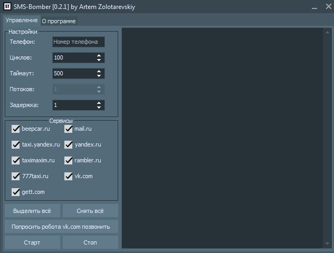The image size is (334, 253).
Task: Click the ST app icon in title bar
Action: tap(8, 6)
